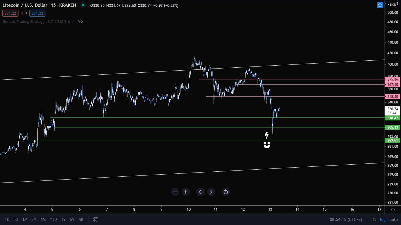
Task: Open the go to date calendar icon
Action: [x=96, y=219]
